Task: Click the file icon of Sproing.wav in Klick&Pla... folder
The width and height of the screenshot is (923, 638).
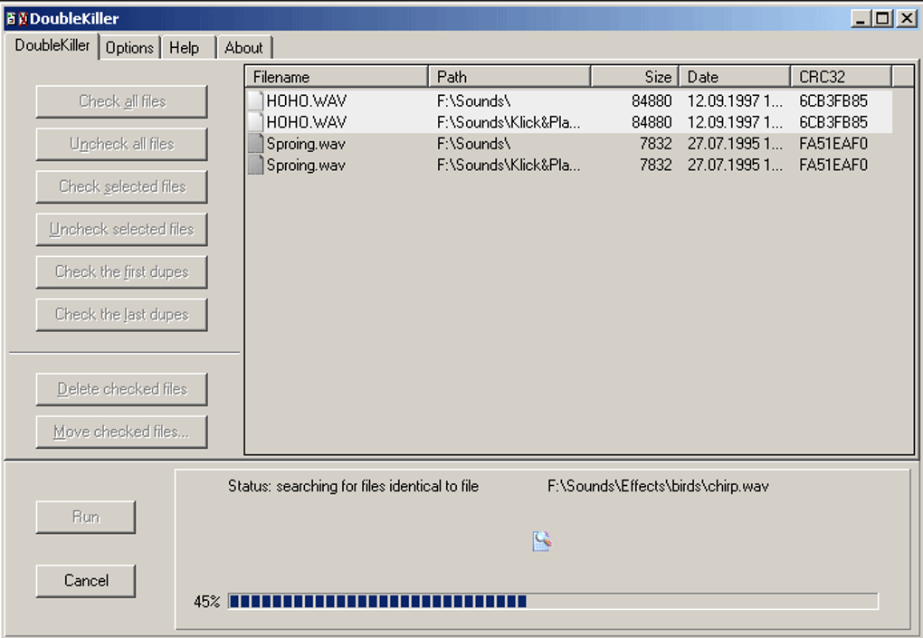Action: (255, 165)
